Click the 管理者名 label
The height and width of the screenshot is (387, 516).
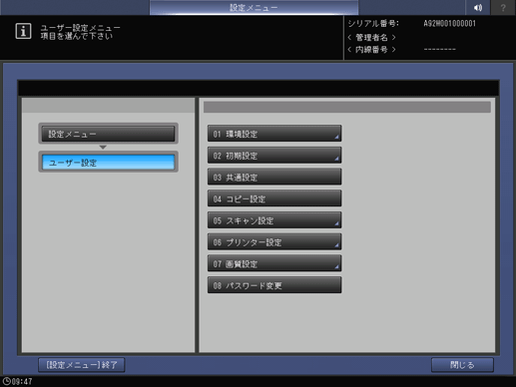tap(371, 37)
